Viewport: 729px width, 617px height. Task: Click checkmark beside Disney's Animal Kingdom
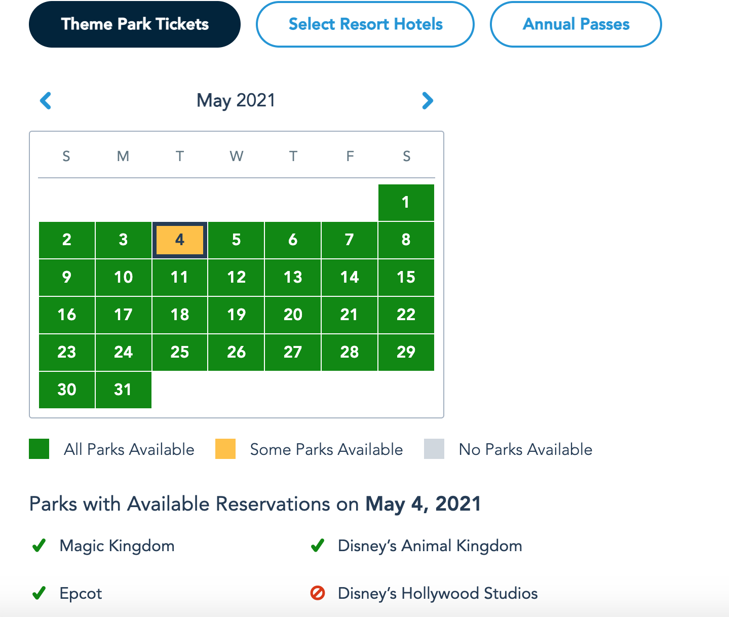318,546
